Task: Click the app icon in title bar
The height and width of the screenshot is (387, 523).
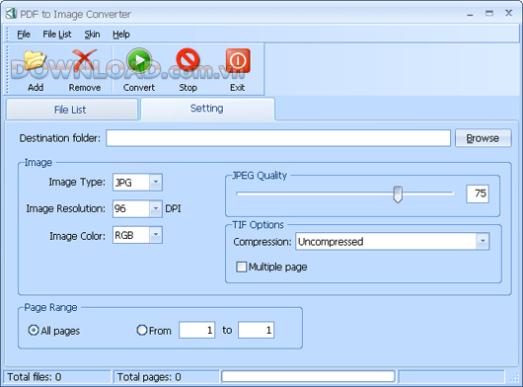Action: (11, 14)
